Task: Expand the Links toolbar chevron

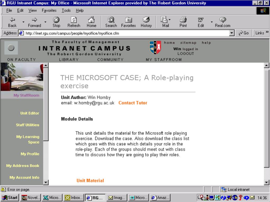Action: coord(267,32)
